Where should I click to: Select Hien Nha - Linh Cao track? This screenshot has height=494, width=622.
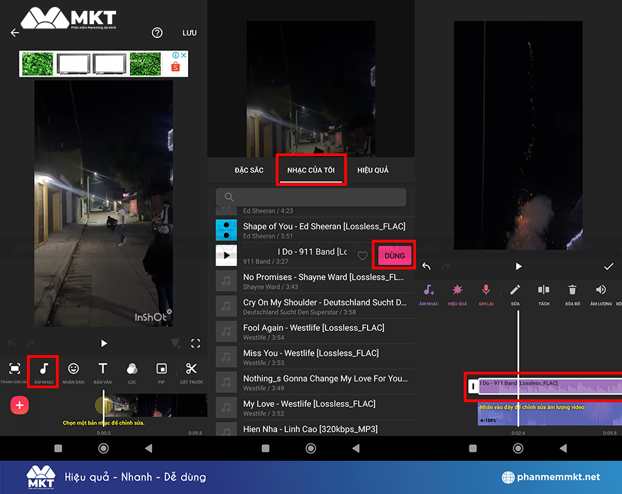point(315,429)
